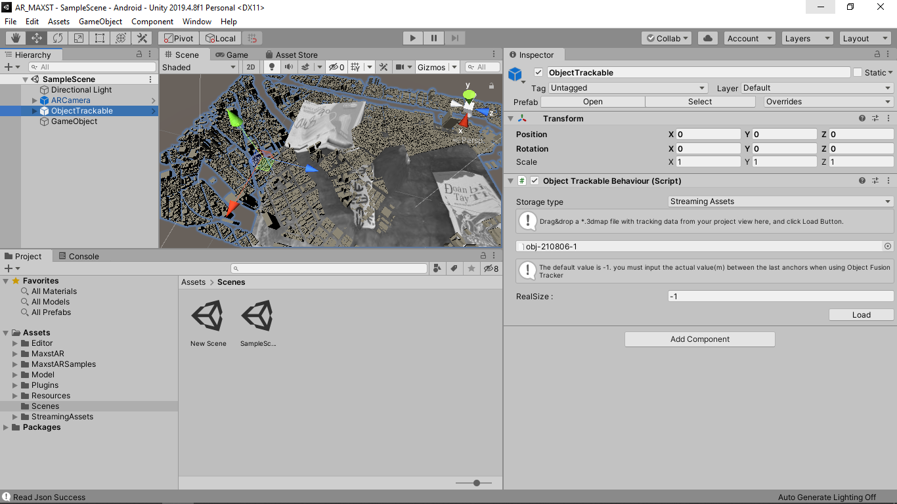Image resolution: width=897 pixels, height=504 pixels.
Task: Open the Layers dropdown
Action: pyautogui.click(x=807, y=38)
